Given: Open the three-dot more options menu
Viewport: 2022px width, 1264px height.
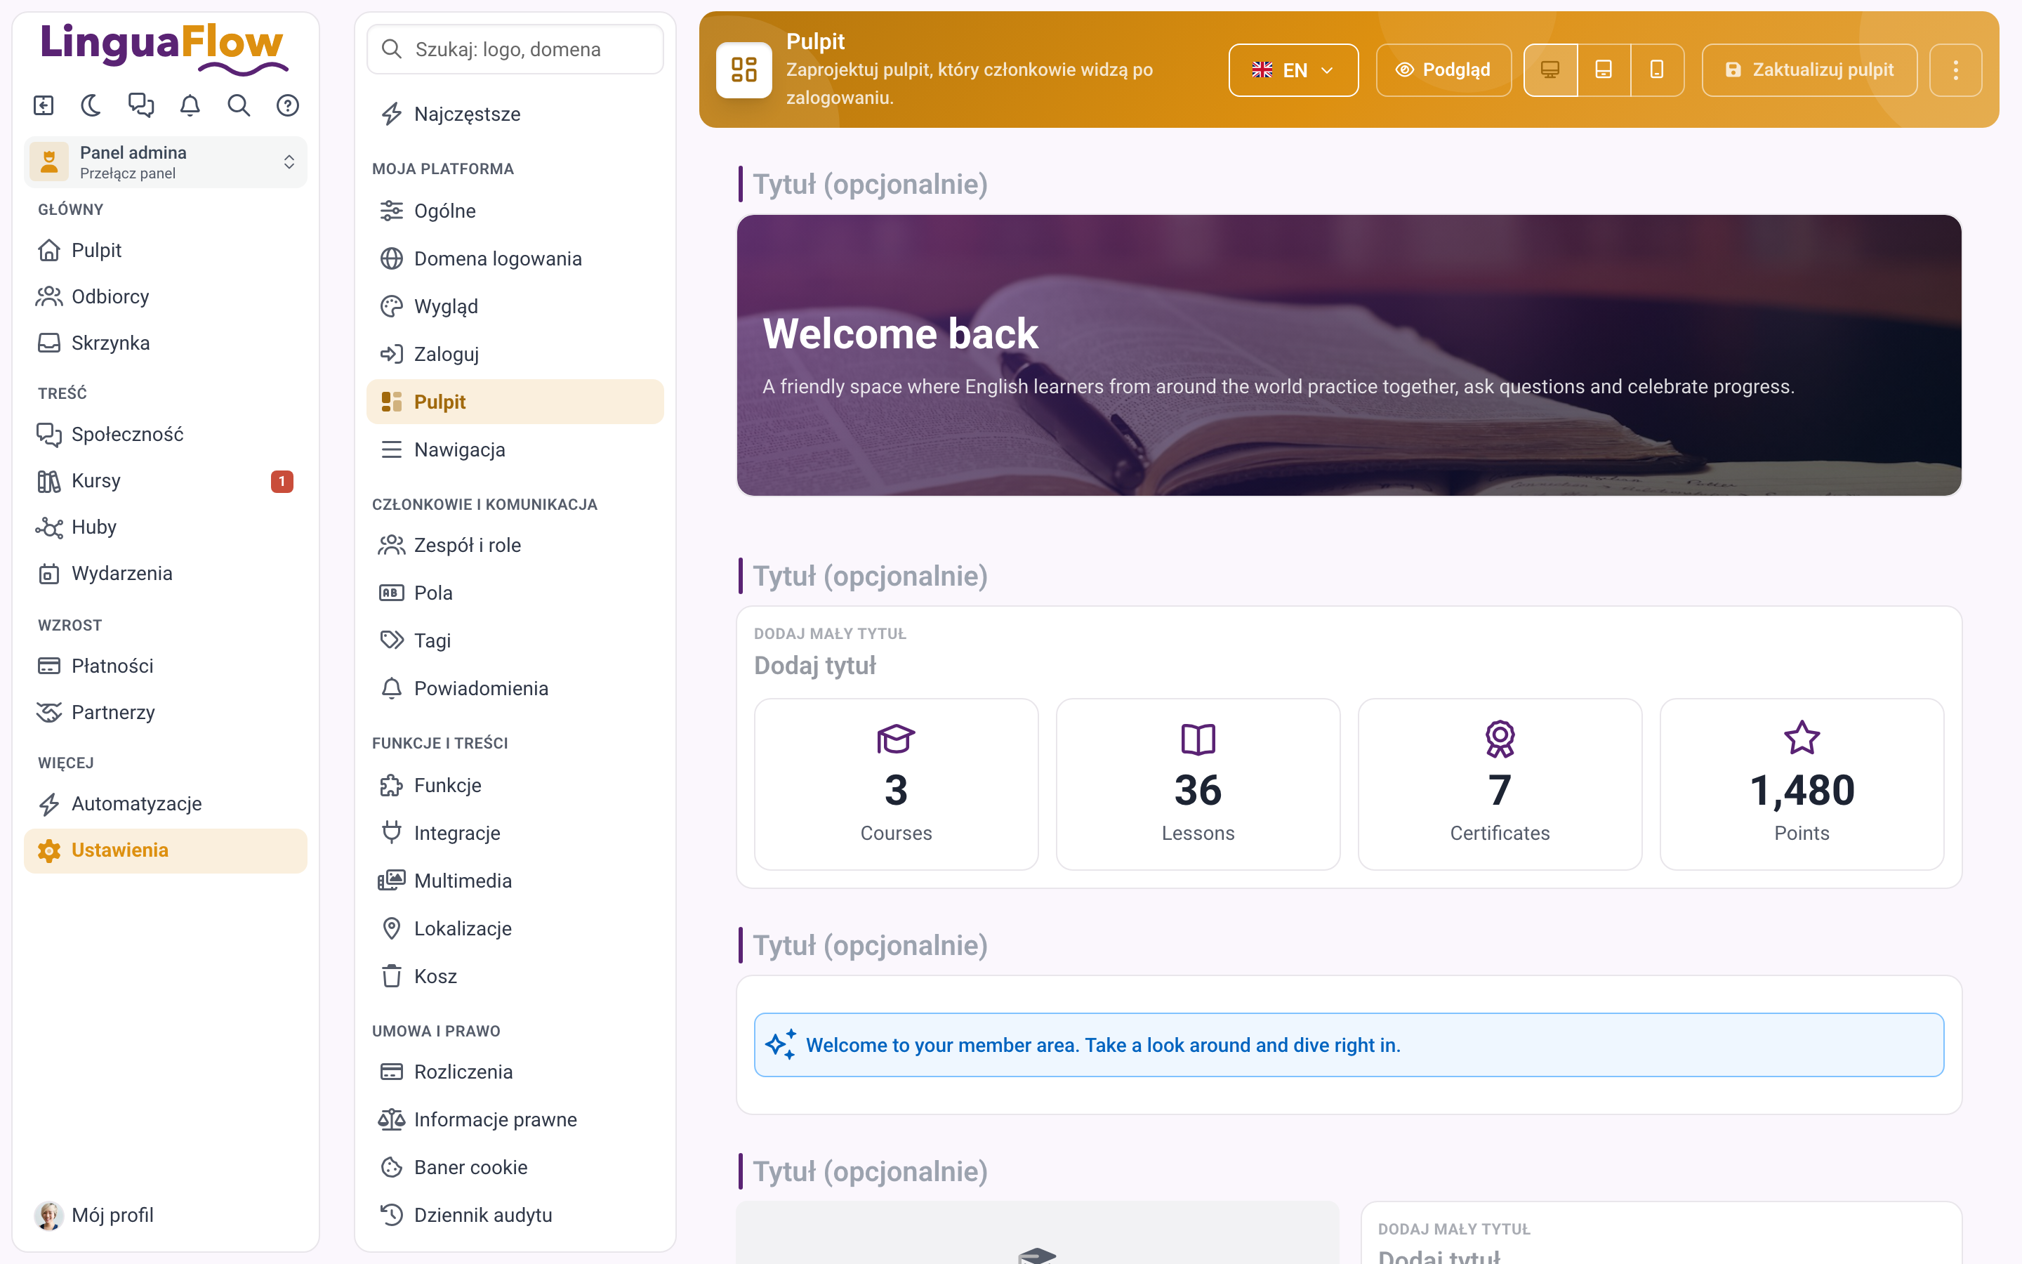Looking at the screenshot, I should click(1955, 70).
